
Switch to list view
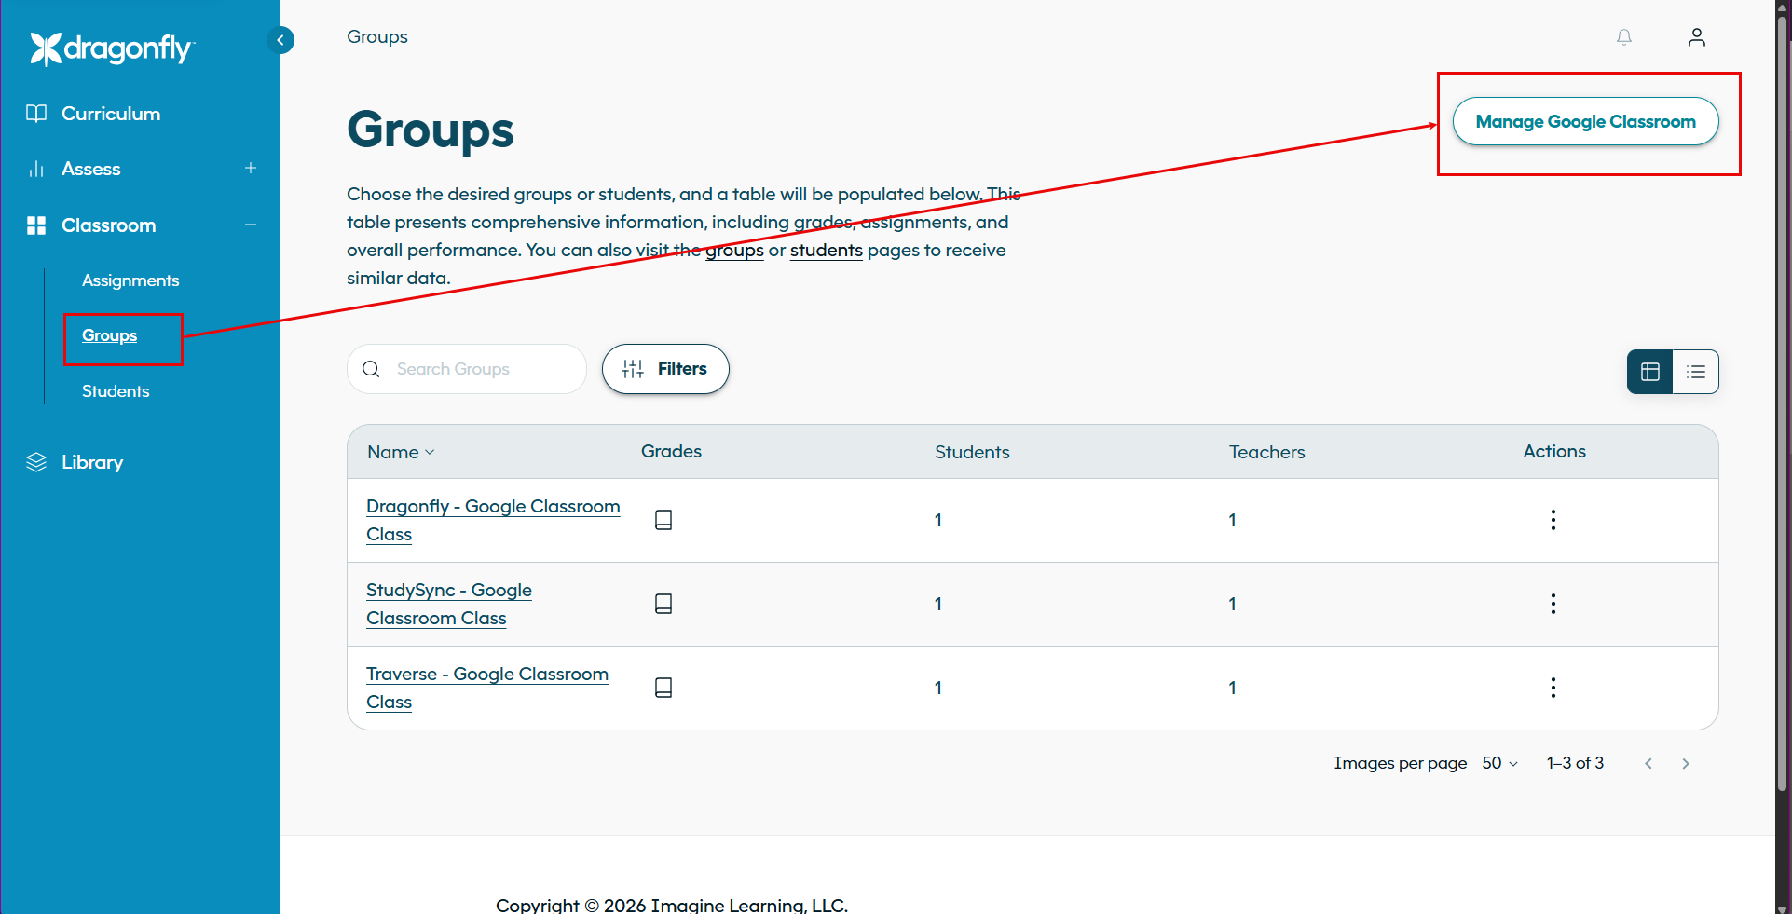[1696, 372]
